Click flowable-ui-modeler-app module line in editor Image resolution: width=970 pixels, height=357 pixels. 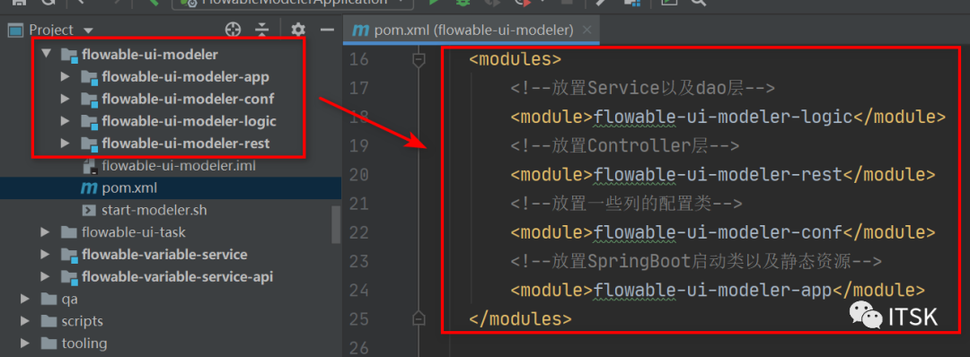(718, 291)
